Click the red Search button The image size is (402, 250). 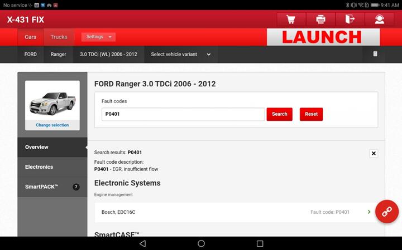(x=279, y=114)
